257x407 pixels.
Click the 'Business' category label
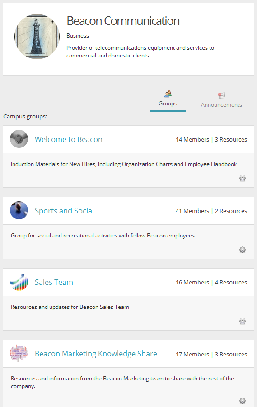pyautogui.click(x=78, y=36)
